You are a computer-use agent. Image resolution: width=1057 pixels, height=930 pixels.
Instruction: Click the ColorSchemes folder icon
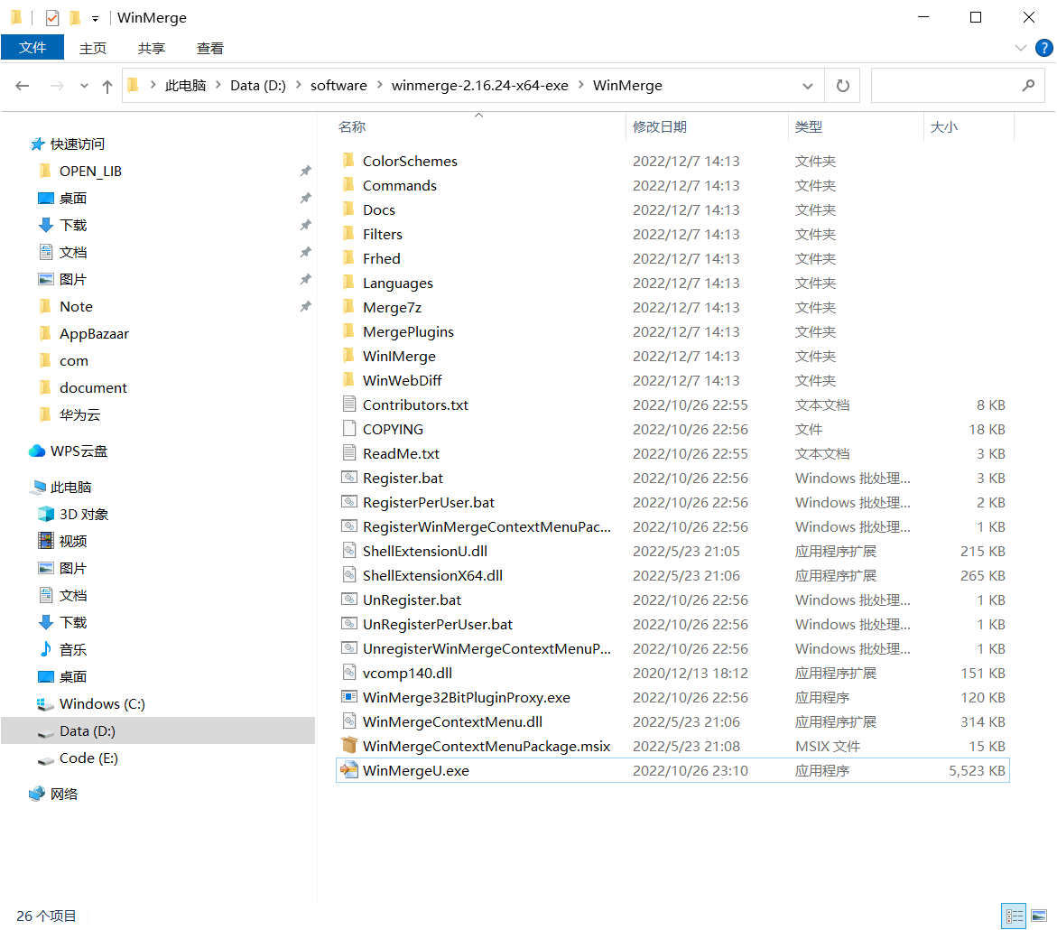tap(349, 161)
